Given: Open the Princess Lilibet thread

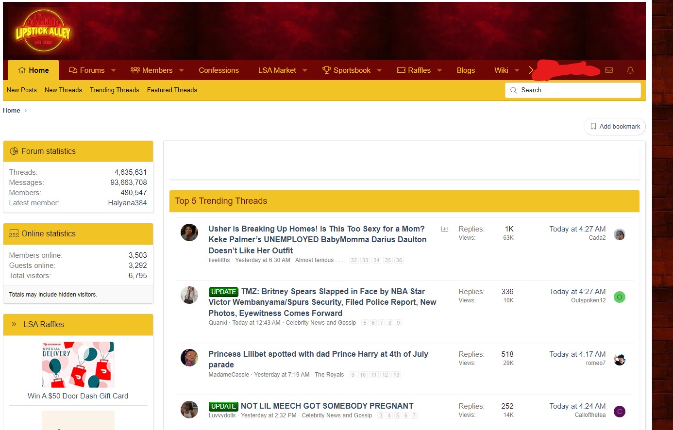Looking at the screenshot, I should tap(318, 360).
